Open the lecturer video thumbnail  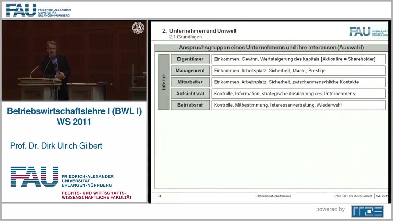point(74,60)
